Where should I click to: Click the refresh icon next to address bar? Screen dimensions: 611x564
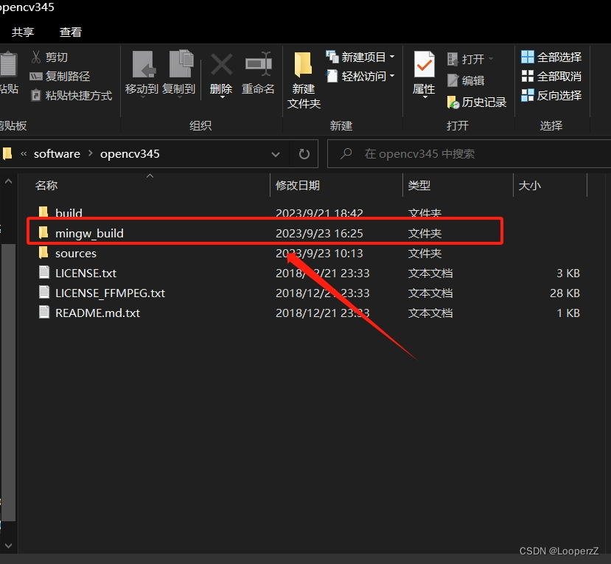pos(304,154)
